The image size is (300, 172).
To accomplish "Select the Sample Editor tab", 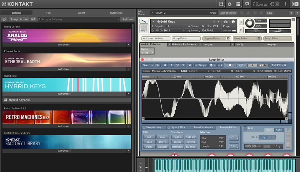I will [228, 127].
